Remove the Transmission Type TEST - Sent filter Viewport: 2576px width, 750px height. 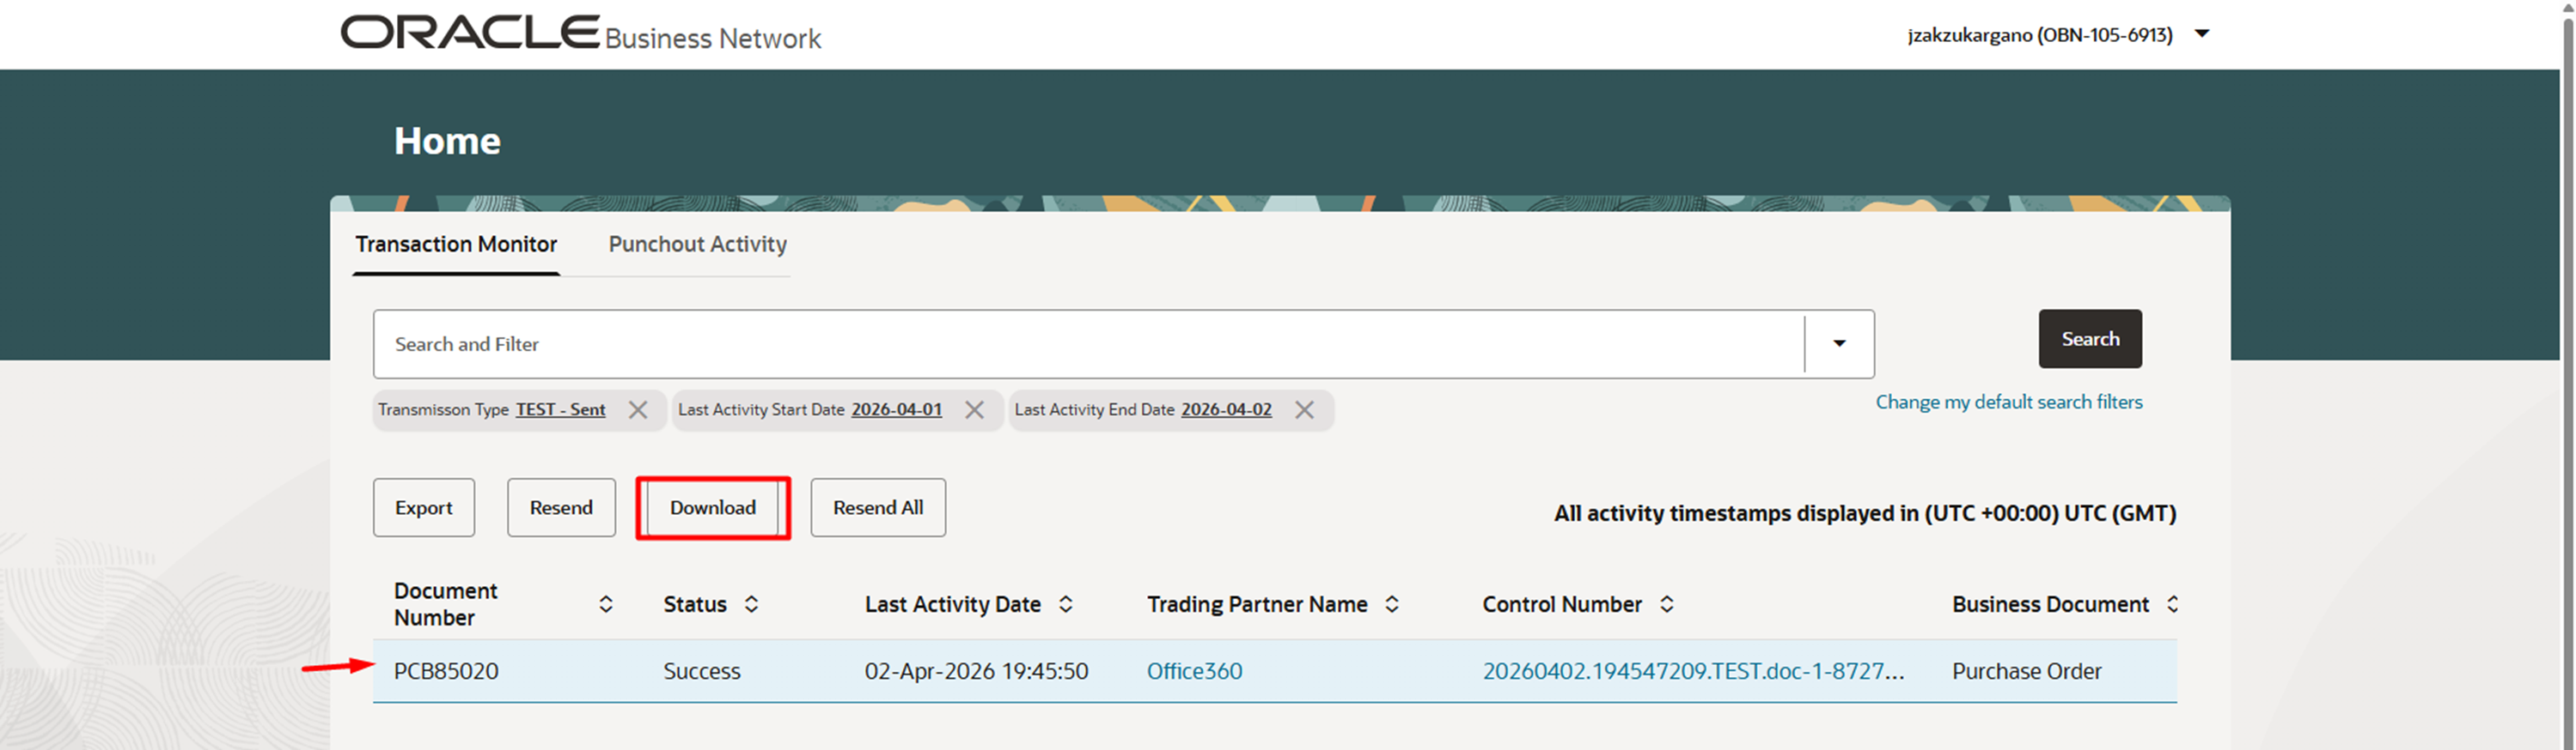(638, 409)
